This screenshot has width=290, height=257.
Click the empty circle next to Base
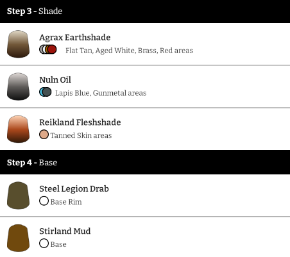[x=44, y=244]
